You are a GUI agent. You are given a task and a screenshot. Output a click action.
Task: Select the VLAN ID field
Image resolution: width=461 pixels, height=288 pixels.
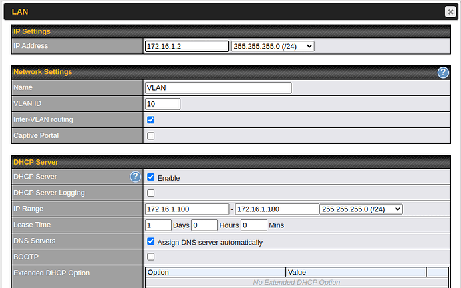162,103
